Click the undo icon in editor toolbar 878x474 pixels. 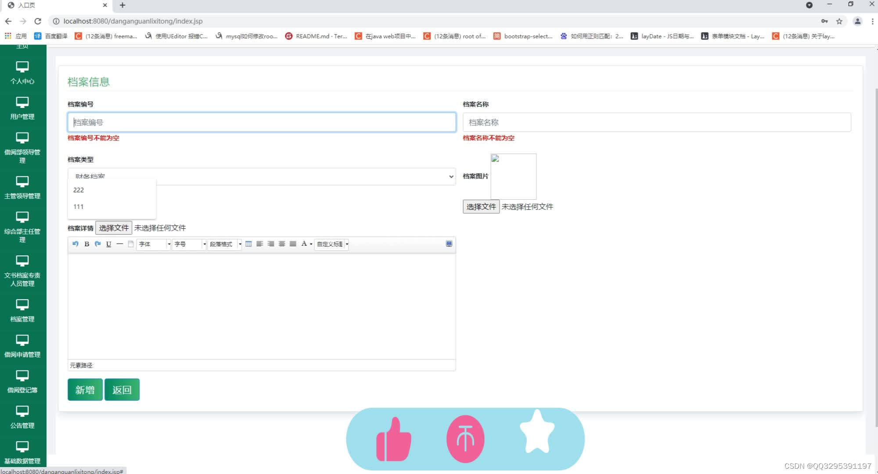(76, 244)
